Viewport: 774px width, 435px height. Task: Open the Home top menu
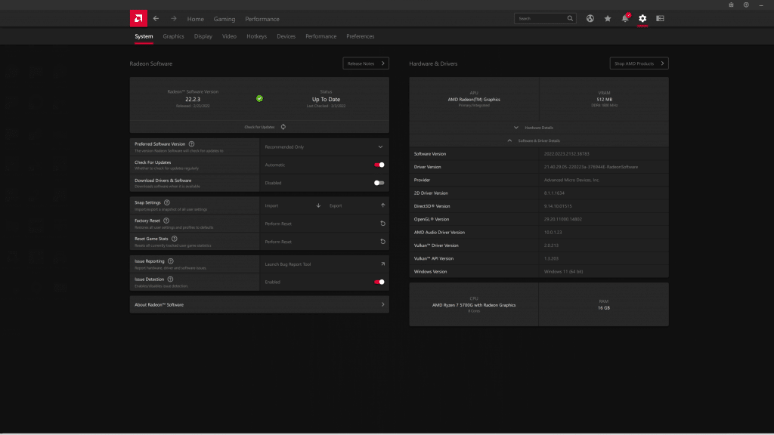pyautogui.click(x=196, y=19)
